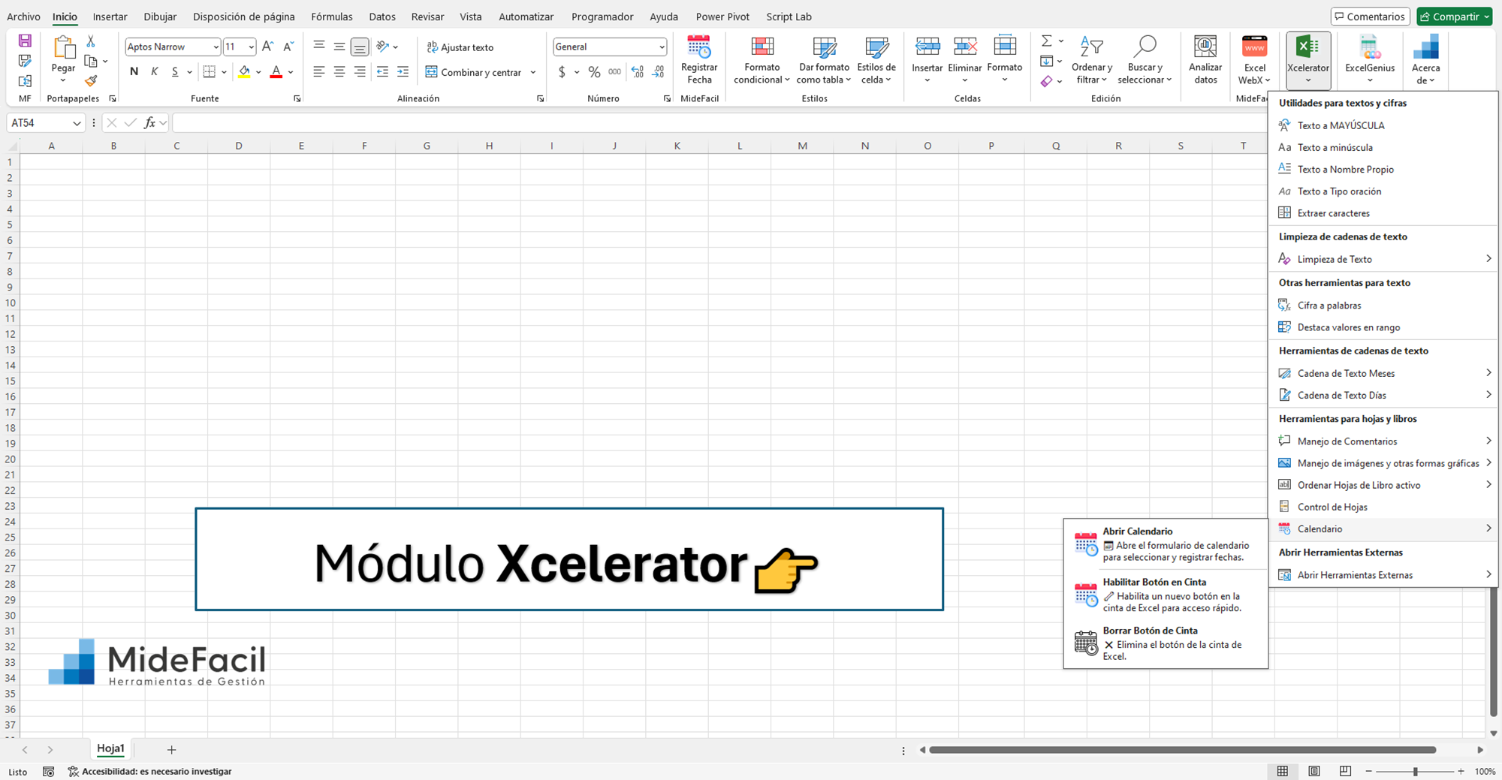
Task: Switch to page break preview view
Action: click(x=1345, y=771)
